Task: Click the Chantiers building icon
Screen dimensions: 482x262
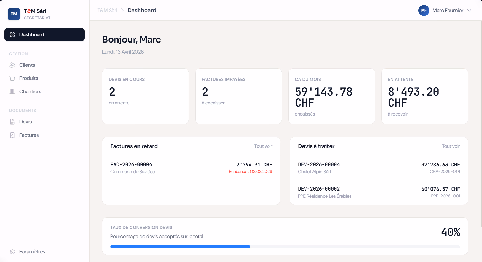Action: [x=12, y=91]
